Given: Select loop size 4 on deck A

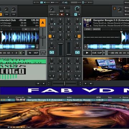Looking at the screenshot, I should click(x=20, y=53).
